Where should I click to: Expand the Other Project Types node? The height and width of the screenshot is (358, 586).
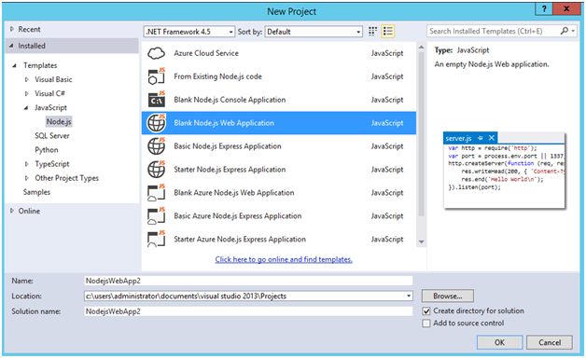[26, 178]
